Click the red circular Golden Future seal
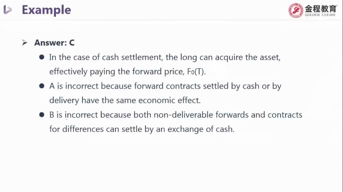Viewport: 343px width, 192px height. (x=296, y=10)
